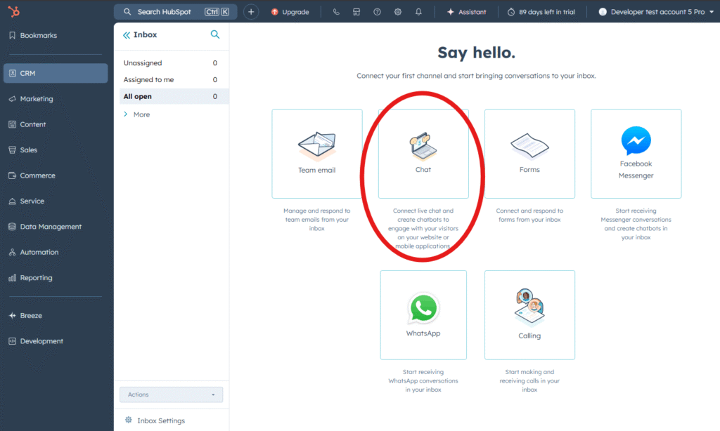This screenshot has width=720, height=431.
Task: Open the HubSpot marketplace icon
Action: click(x=356, y=11)
